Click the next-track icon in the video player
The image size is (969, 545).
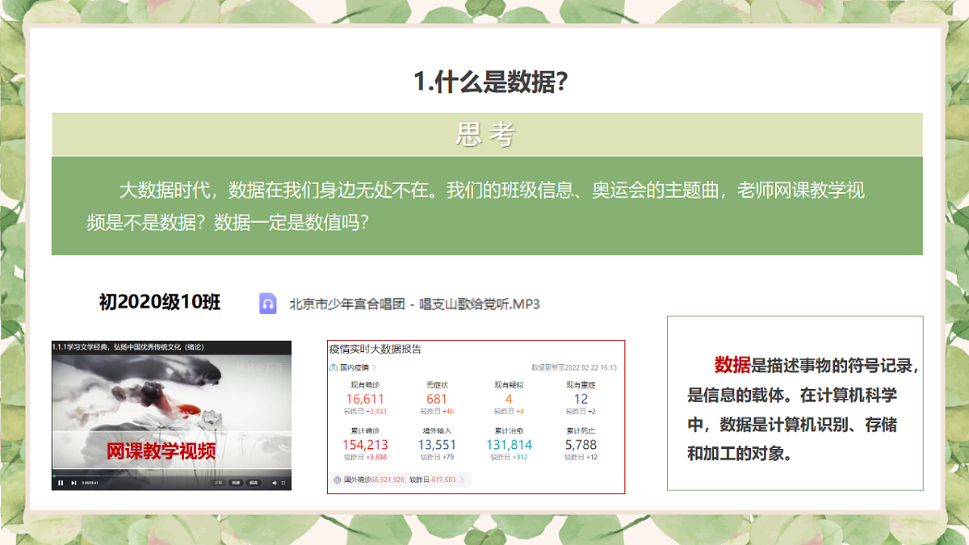tap(73, 483)
